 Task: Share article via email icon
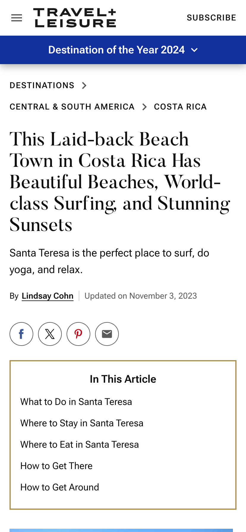[x=107, y=334]
